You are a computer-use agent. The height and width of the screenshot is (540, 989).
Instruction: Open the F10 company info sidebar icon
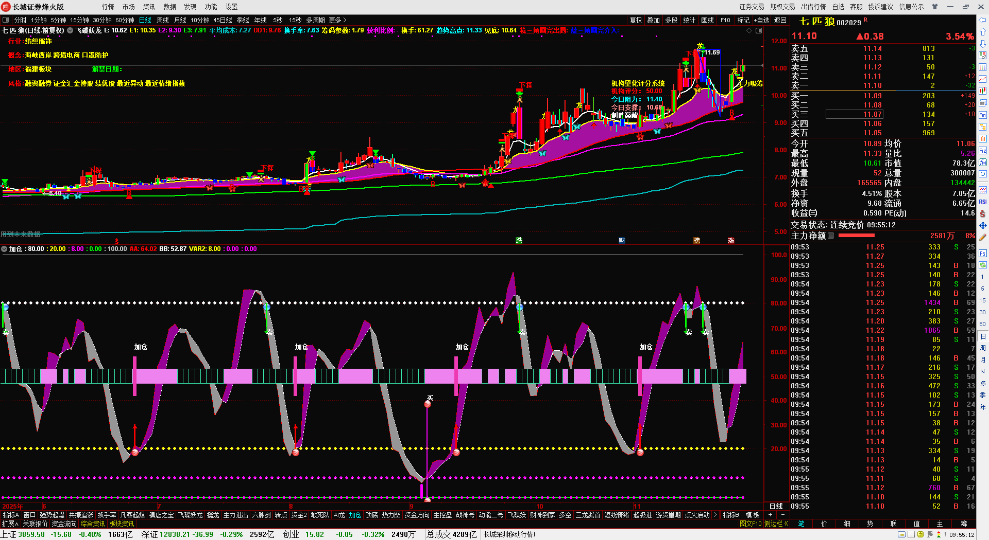983,115
